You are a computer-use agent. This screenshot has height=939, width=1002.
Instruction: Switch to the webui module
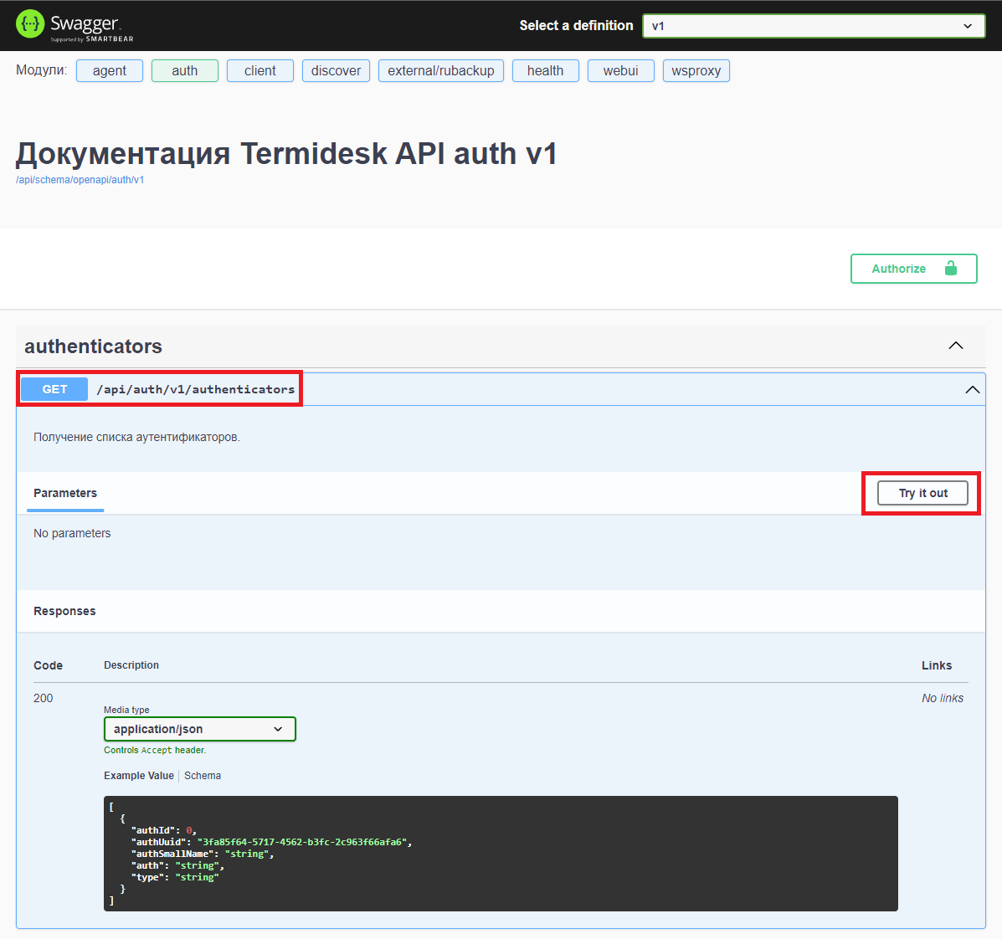[620, 71]
